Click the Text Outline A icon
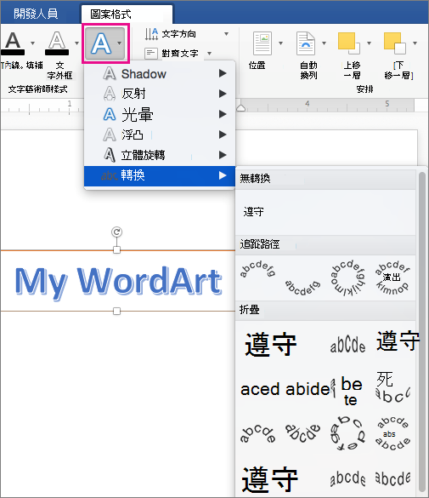The height and width of the screenshot is (498, 429). (x=57, y=43)
